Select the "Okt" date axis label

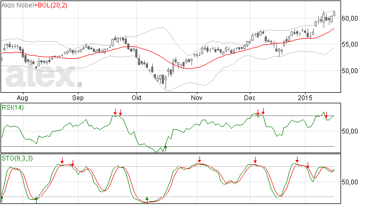tap(136, 97)
